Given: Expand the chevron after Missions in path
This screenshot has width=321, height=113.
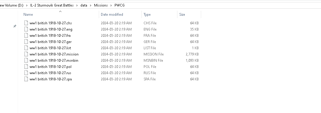Looking at the screenshot, I should click(111, 5).
